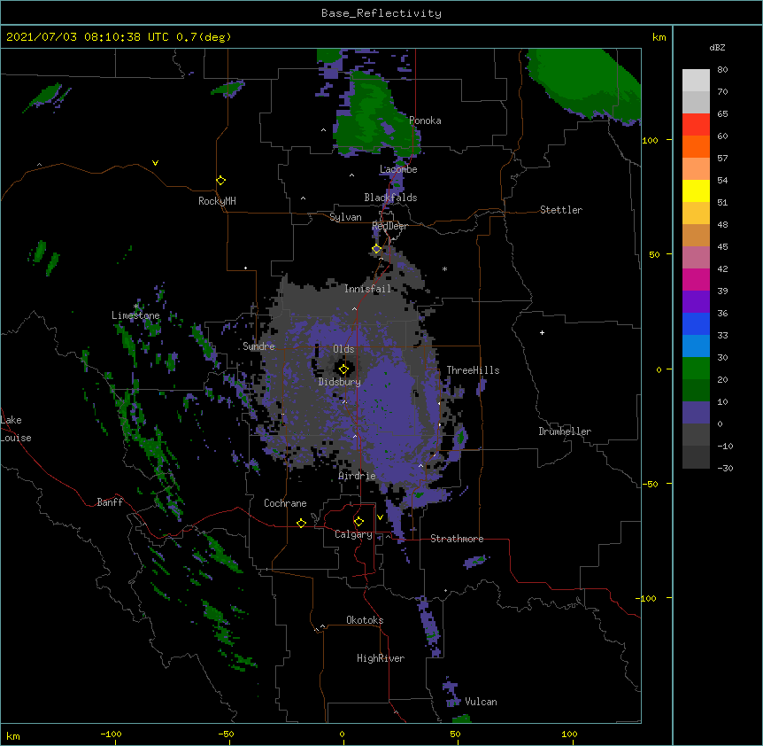Click the Limestone label
The image size is (763, 746).
coord(135,315)
